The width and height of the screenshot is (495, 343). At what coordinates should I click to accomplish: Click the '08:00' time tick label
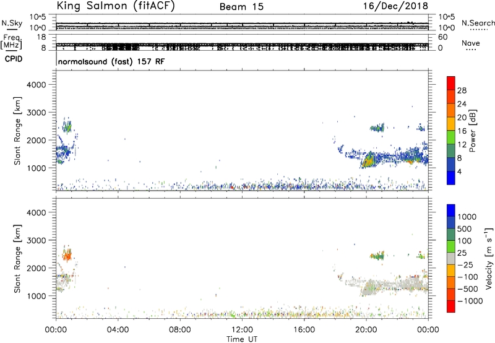(180, 330)
